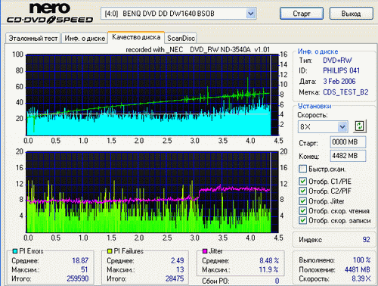Click the green refresh icon beside speed
This screenshot has height=286, width=378.
[360, 126]
